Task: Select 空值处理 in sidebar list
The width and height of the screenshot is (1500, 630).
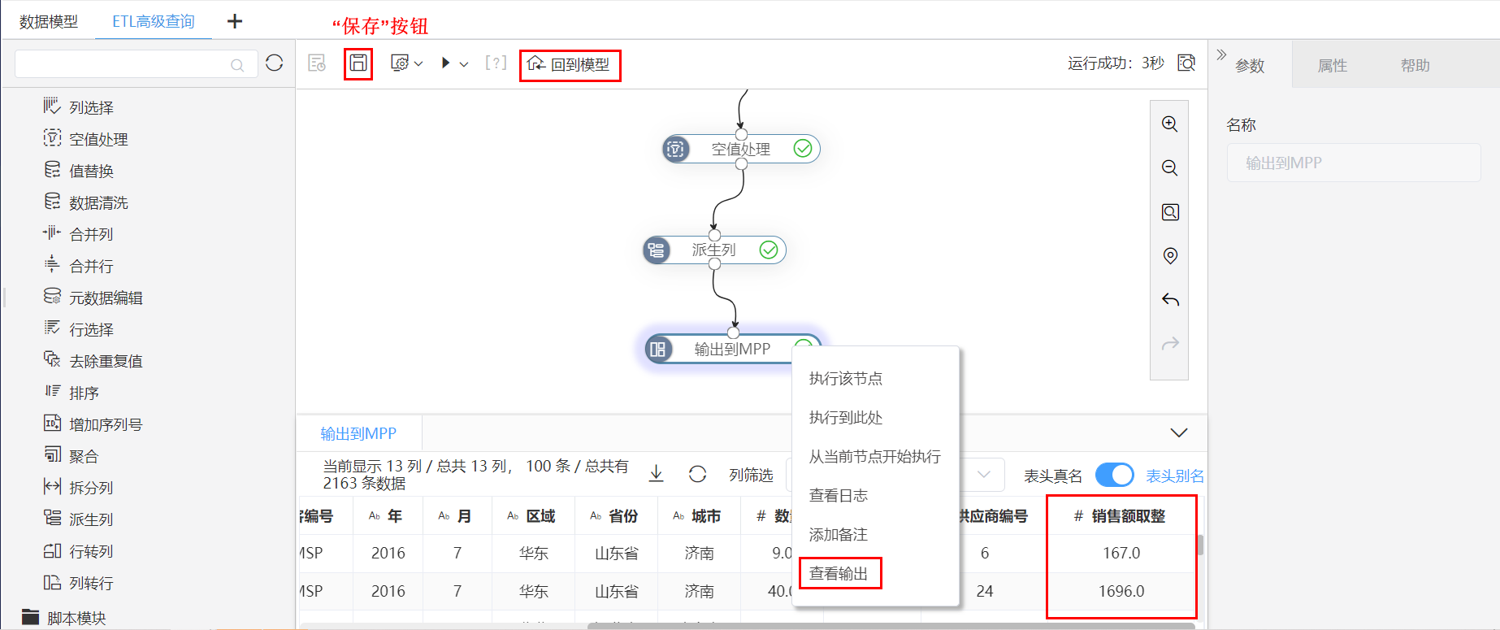Action: 85,139
